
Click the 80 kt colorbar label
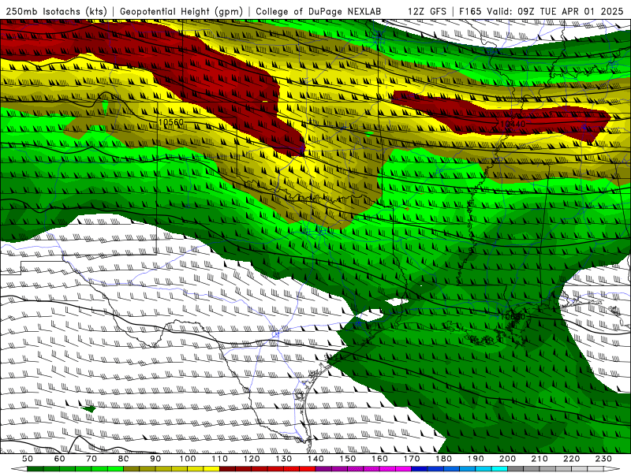[124, 459]
